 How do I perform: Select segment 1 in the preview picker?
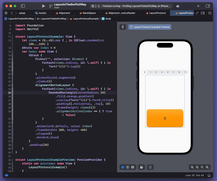click(151, 72)
